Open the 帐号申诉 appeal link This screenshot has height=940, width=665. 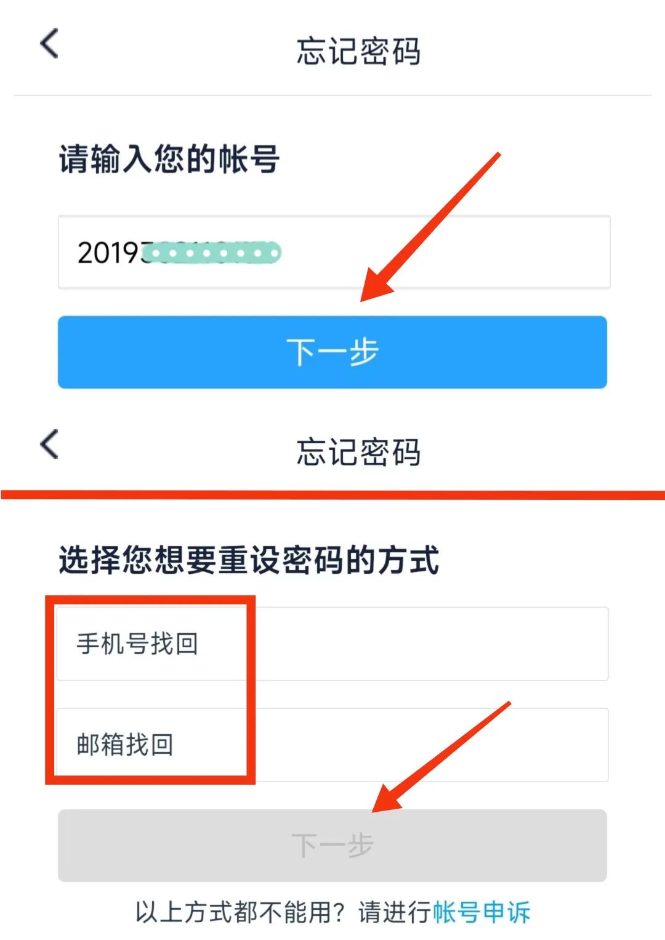(x=481, y=912)
